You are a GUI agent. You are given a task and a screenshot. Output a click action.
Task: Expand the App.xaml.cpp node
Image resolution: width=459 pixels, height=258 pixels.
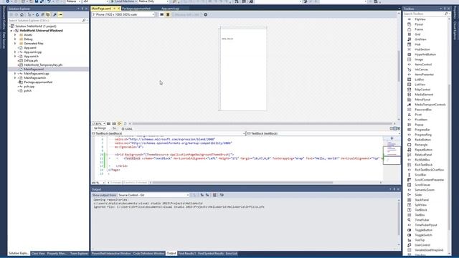[15, 52]
